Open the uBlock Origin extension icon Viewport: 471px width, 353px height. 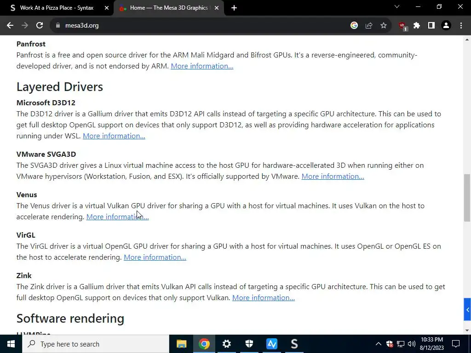[402, 26]
